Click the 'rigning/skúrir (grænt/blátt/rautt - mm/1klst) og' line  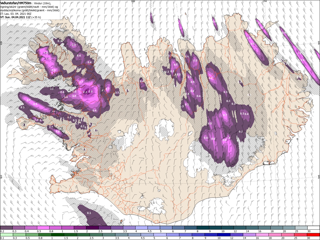pos(29,7)
